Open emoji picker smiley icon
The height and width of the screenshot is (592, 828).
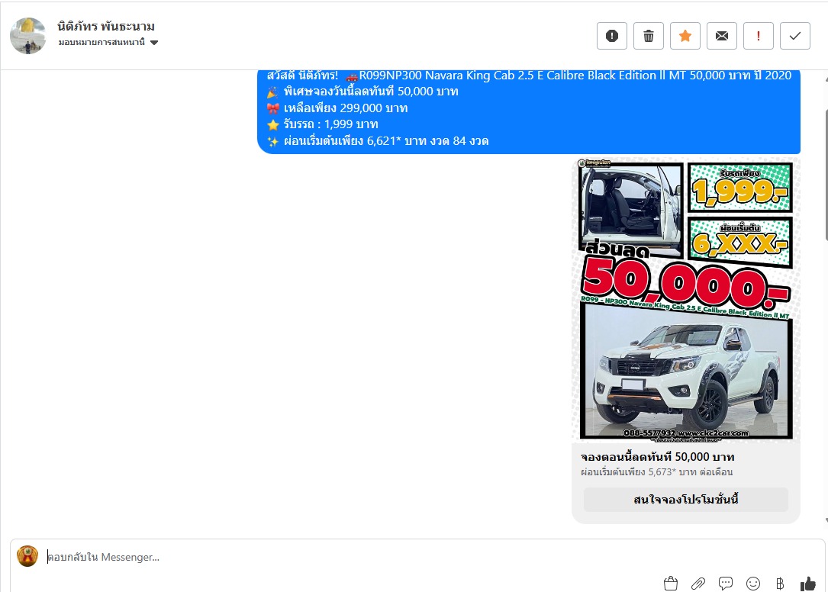753,583
